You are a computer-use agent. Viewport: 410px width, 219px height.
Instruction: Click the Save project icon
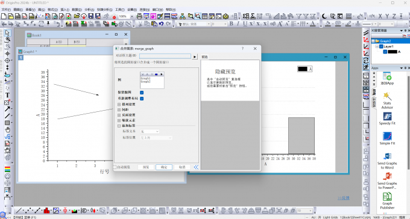click(90, 16)
